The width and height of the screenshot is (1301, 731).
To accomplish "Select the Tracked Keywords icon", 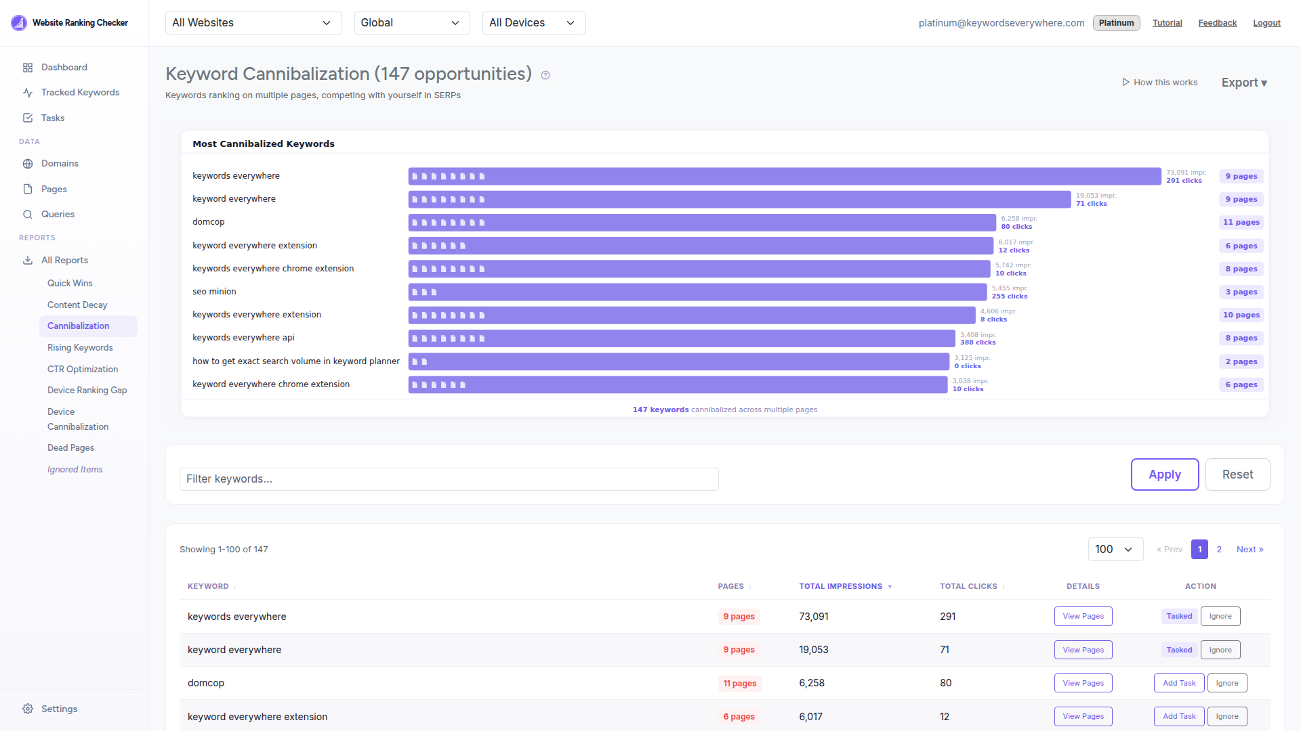I will 28,92.
